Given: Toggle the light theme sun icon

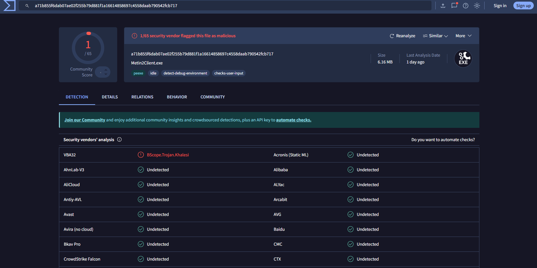Looking at the screenshot, I should [477, 6].
